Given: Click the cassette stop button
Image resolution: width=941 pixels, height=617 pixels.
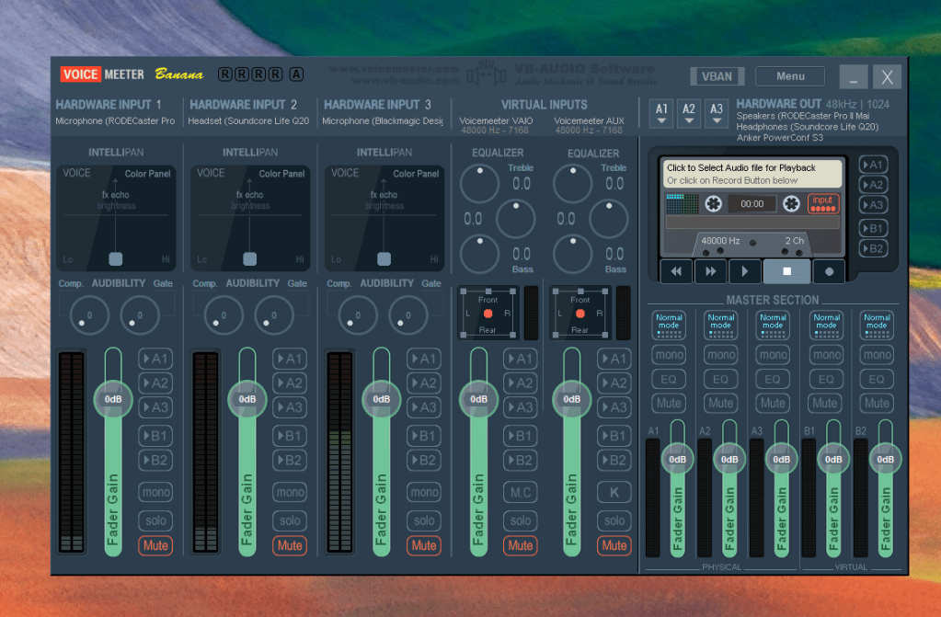Looking at the screenshot, I should [x=786, y=271].
